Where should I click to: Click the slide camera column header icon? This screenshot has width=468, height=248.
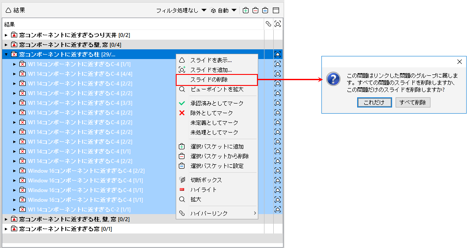tap(278, 24)
